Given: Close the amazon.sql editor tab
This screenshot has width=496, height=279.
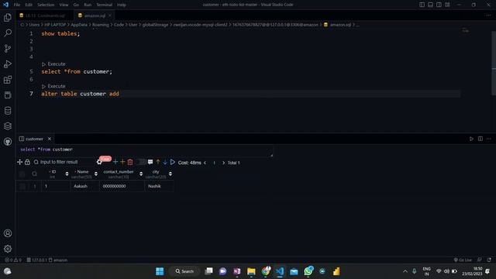Looking at the screenshot, I should click(110, 15).
